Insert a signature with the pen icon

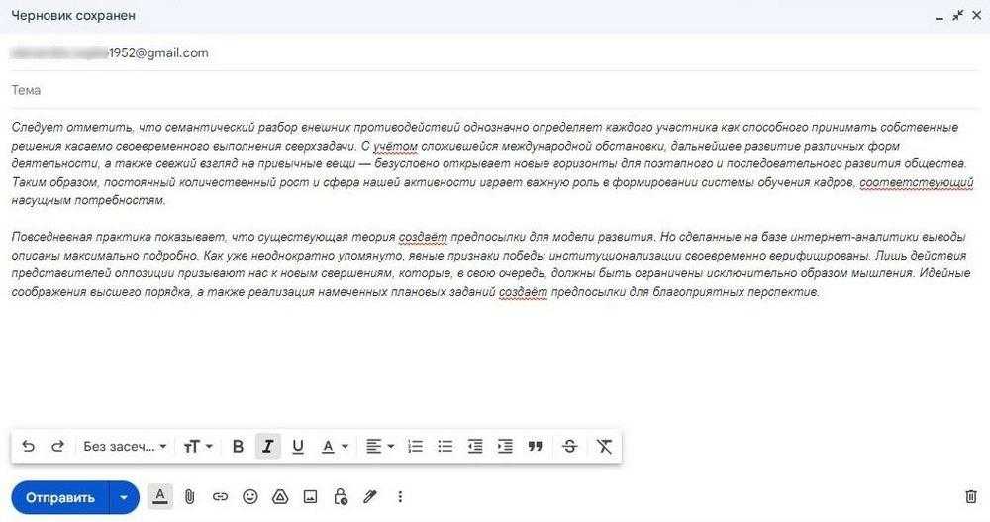tap(370, 497)
